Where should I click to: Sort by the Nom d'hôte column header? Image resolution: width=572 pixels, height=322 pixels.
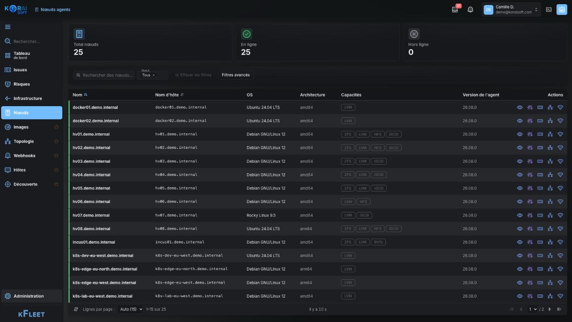click(169, 95)
